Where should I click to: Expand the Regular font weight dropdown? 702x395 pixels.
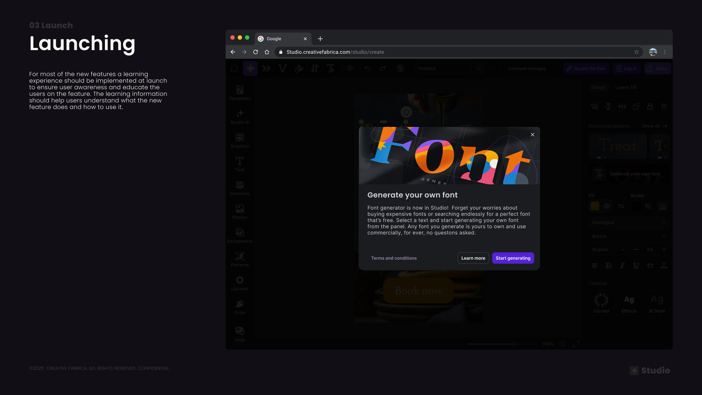608,249
